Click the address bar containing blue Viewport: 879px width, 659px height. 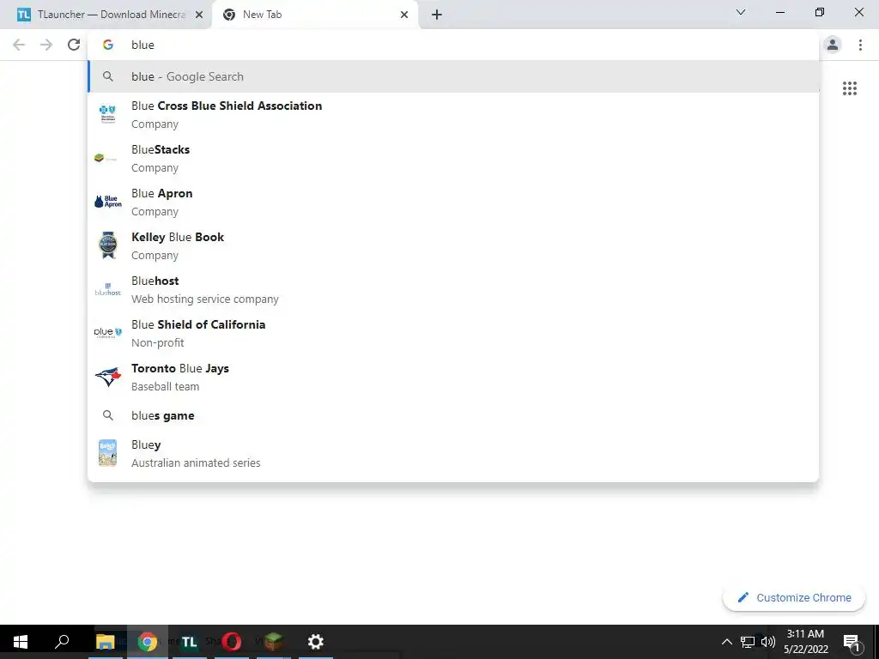tap(453, 45)
